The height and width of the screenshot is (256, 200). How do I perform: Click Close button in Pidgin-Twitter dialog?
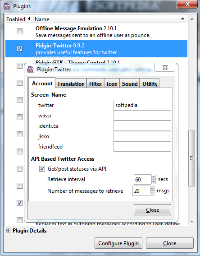[152, 210]
